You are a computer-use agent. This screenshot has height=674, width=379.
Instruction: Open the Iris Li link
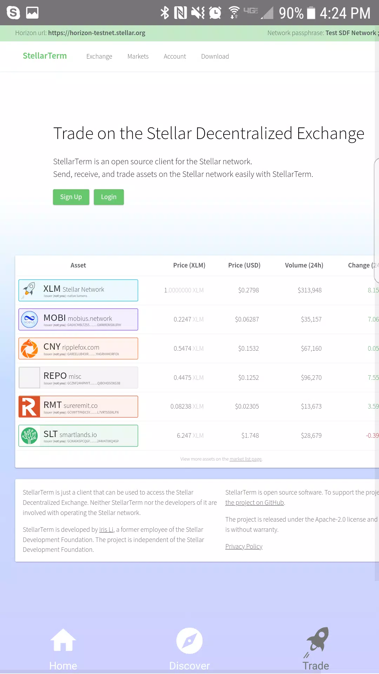pos(106,530)
